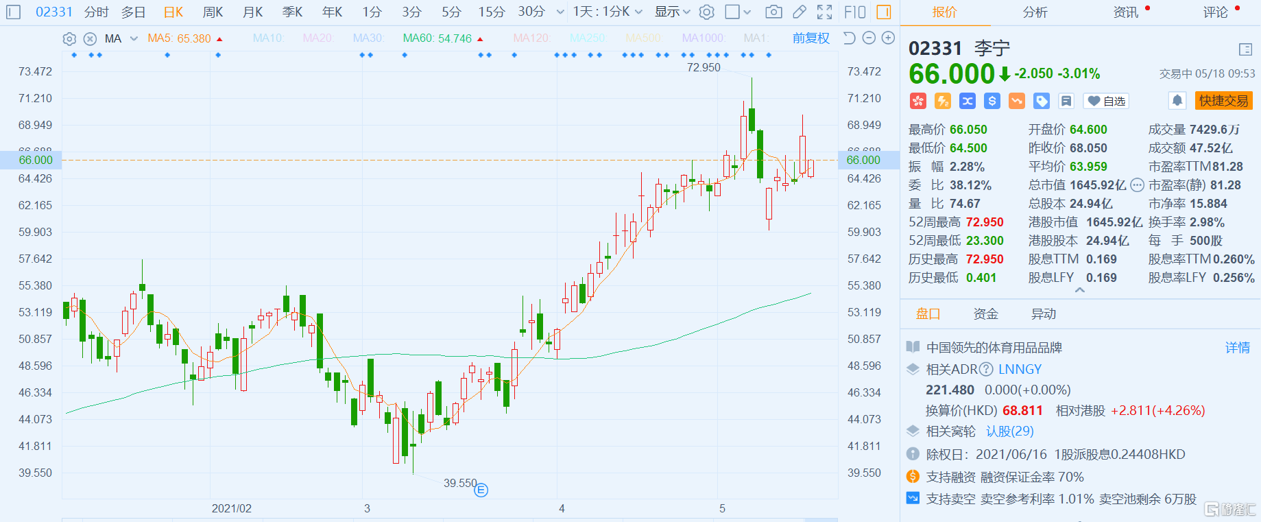1261x522 pixels.
Task: Open the 1天:1分K period dropdown
Action: point(608,12)
